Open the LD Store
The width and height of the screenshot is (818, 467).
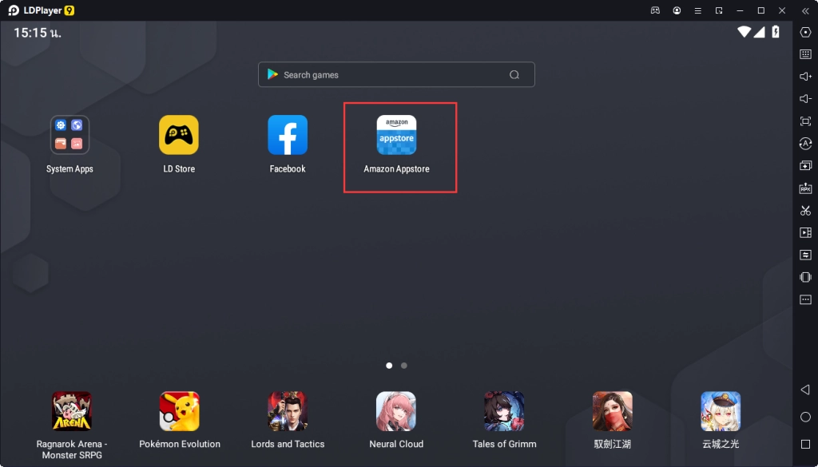[178, 135]
